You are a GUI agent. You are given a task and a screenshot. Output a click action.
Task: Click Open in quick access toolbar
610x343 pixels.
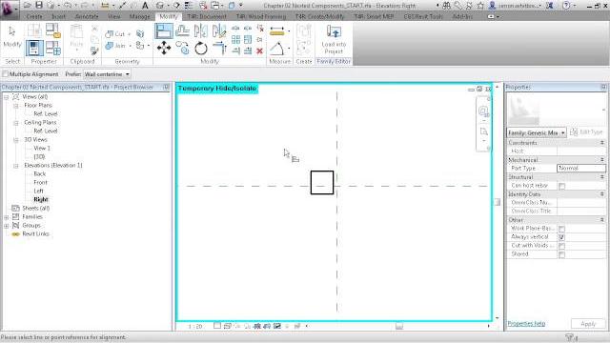click(x=28, y=6)
